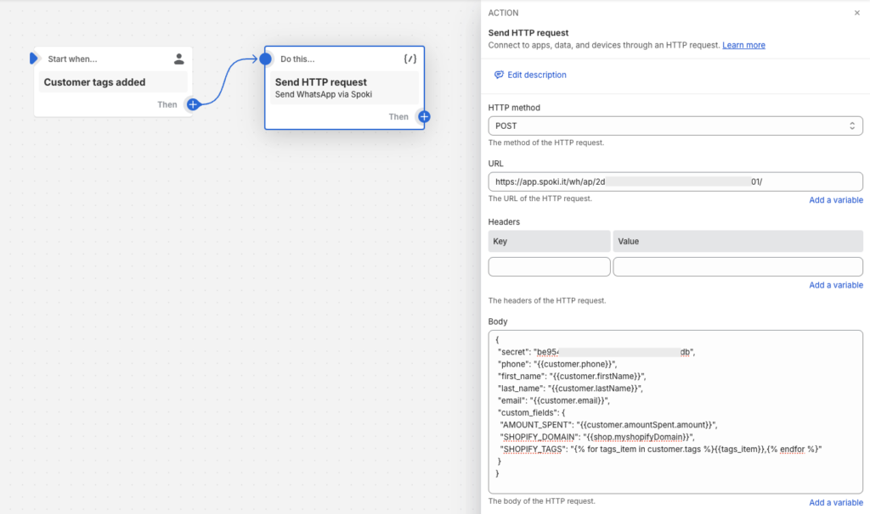Click the trigger flag icon on Start card

(34, 59)
